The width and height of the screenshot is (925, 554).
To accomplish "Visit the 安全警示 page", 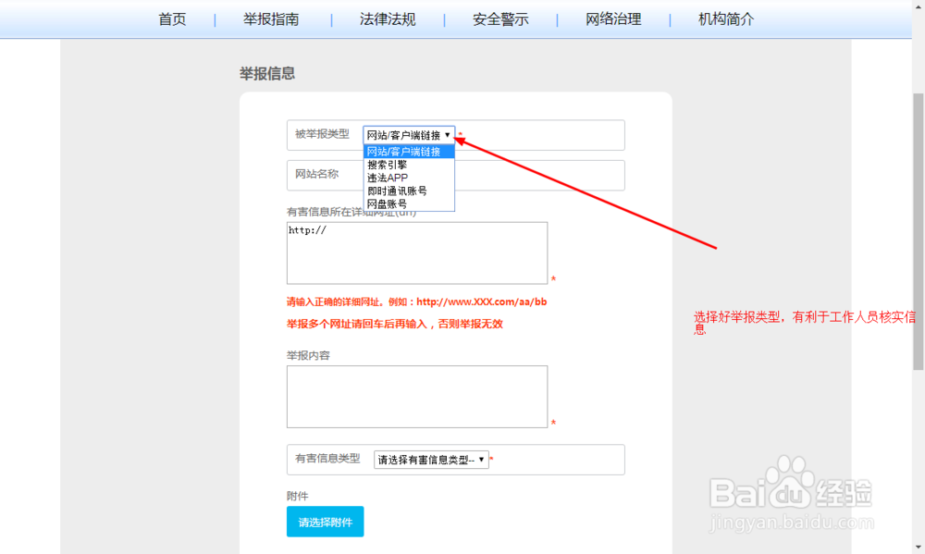I will tap(499, 18).
